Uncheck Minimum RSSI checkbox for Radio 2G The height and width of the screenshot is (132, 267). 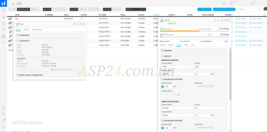tap(163, 87)
